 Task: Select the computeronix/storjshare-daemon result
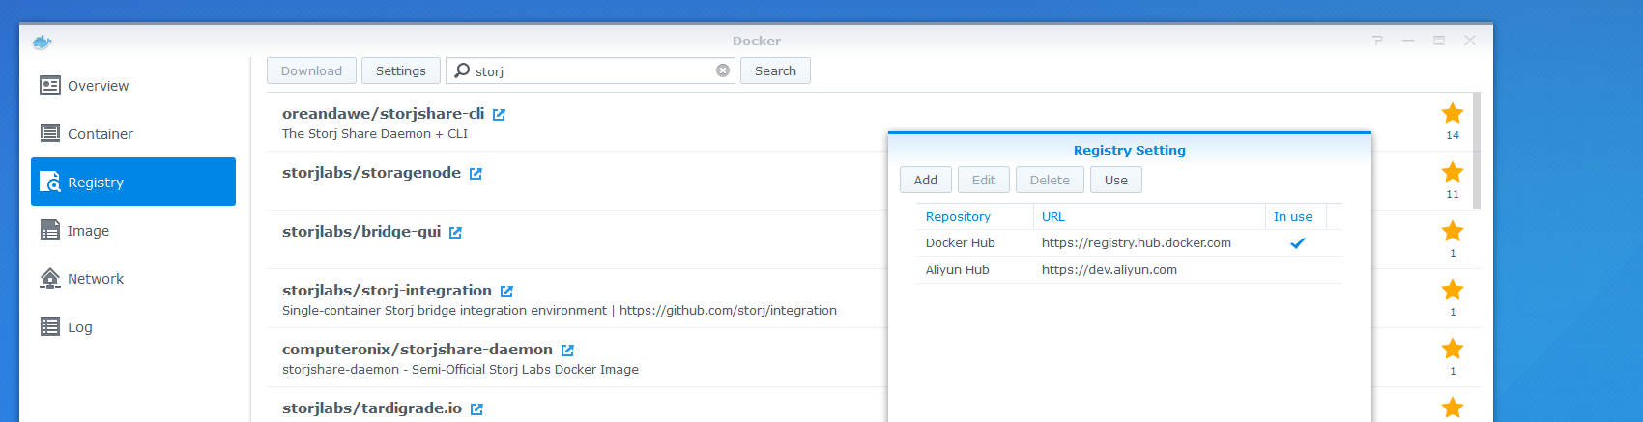(869, 357)
